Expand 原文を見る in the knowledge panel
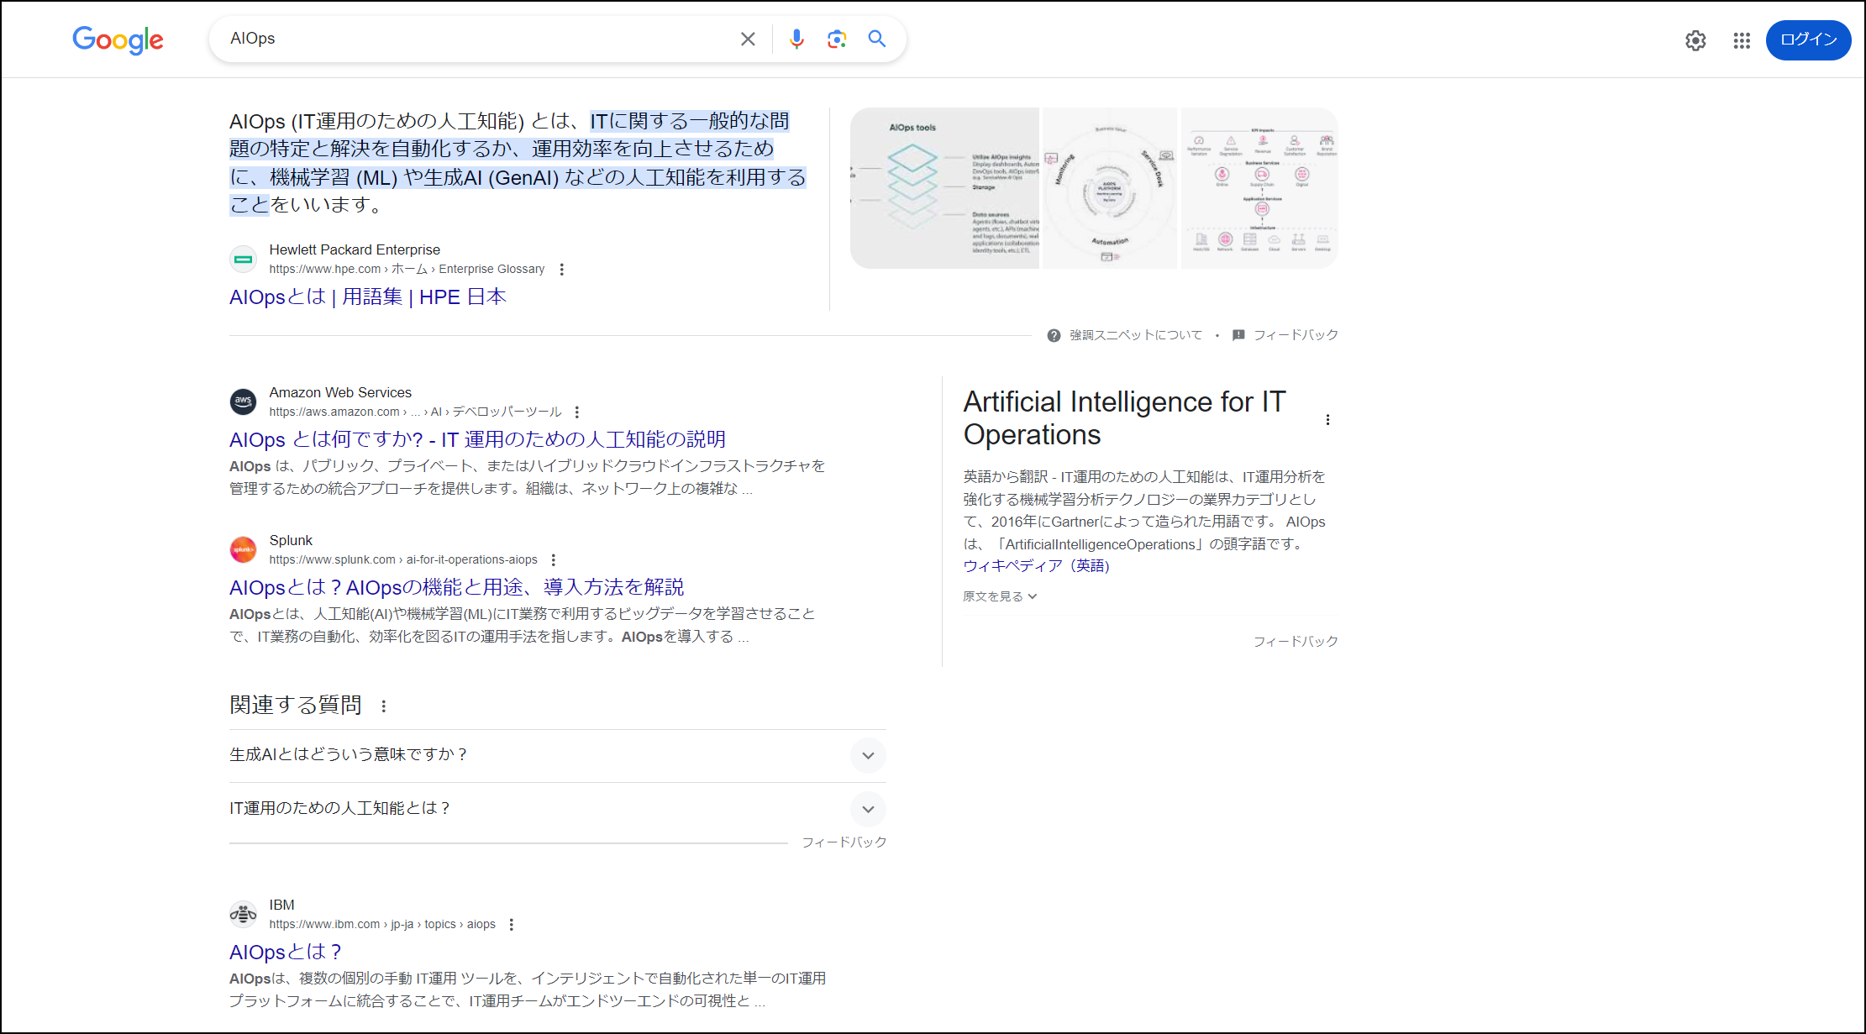Image resolution: width=1866 pixels, height=1034 pixels. pos(999,596)
